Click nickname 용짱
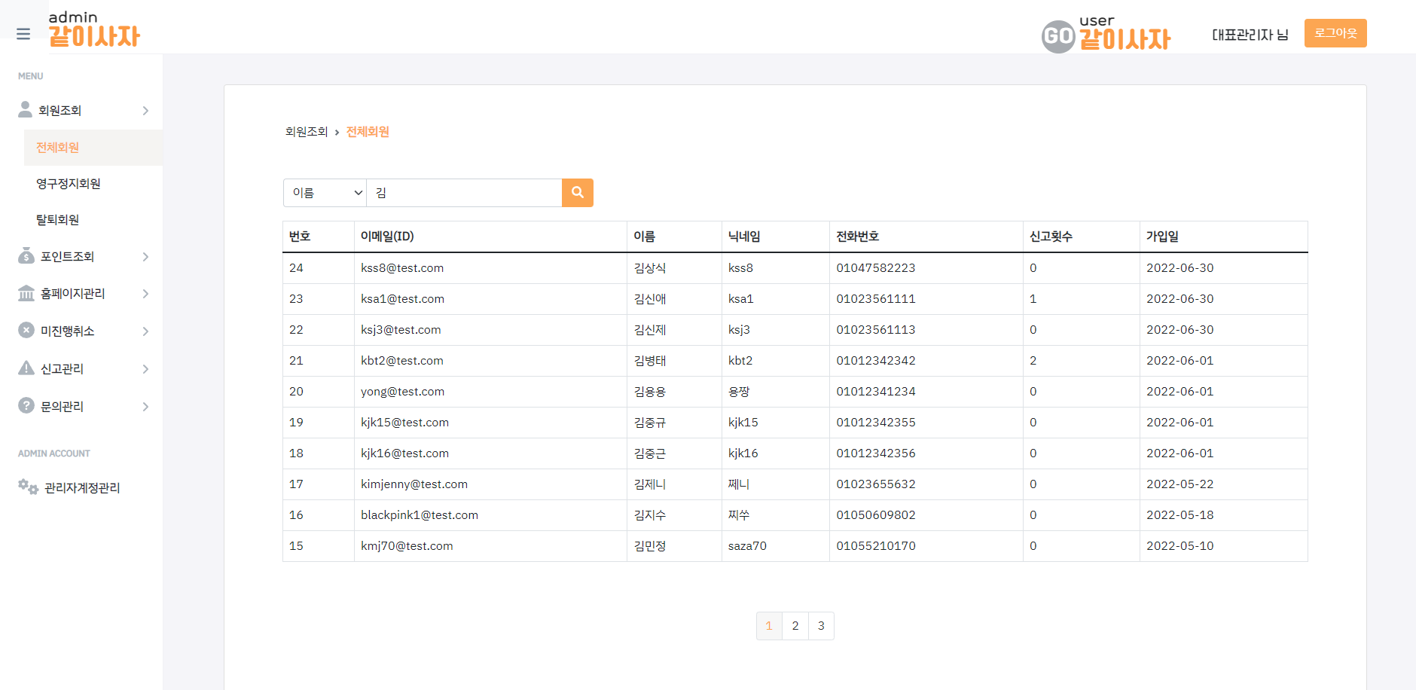Screen dimensions: 1416x690 point(739,392)
